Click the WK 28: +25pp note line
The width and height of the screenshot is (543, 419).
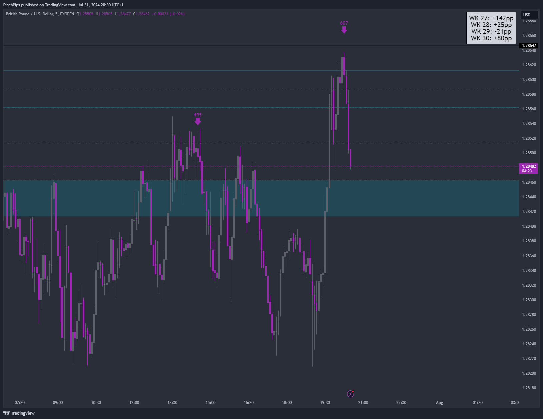(491, 25)
